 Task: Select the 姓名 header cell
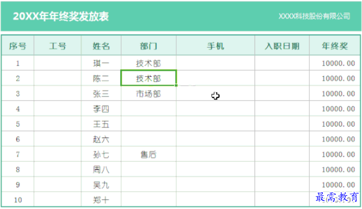[101, 45]
